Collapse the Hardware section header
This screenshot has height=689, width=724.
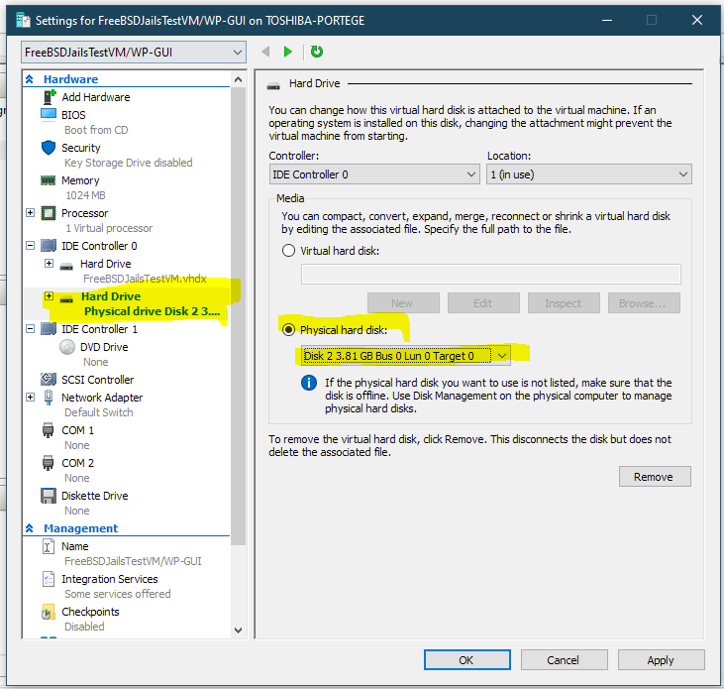tap(31, 79)
